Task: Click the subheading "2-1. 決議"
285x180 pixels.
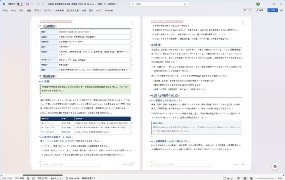Action: click(x=45, y=81)
